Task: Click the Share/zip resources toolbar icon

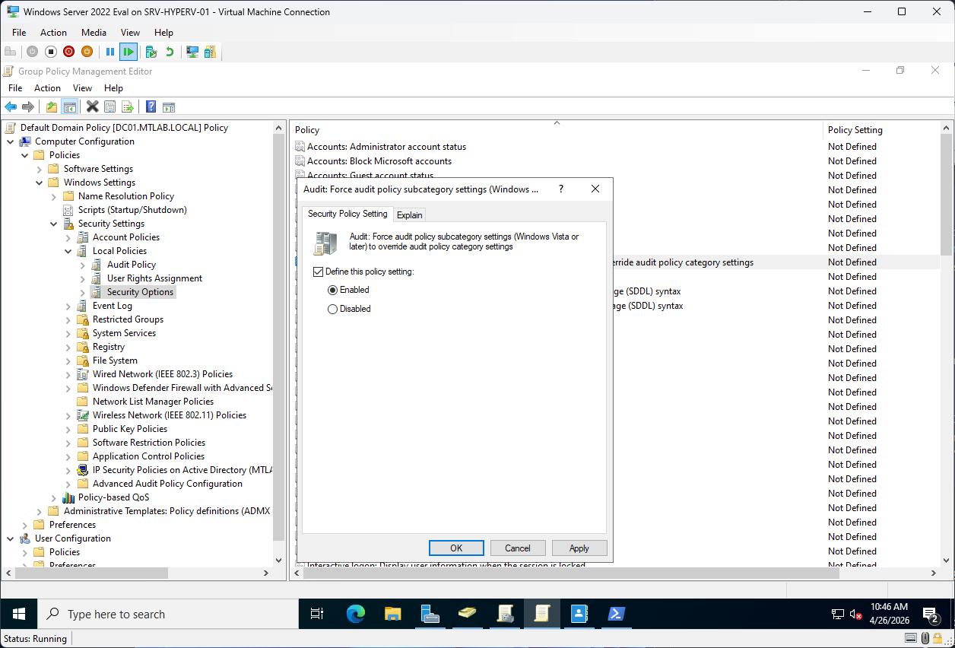Action: click(x=210, y=52)
